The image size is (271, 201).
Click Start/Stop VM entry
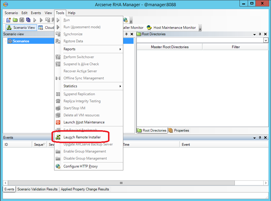point(89,108)
